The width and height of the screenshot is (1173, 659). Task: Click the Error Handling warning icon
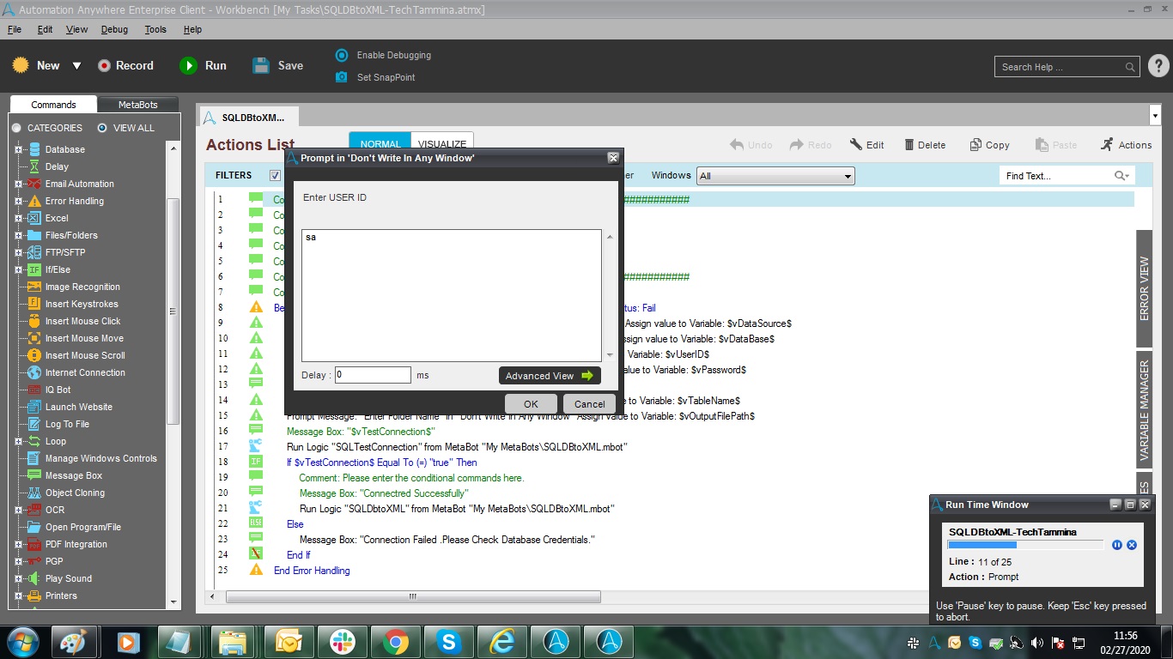(x=34, y=201)
